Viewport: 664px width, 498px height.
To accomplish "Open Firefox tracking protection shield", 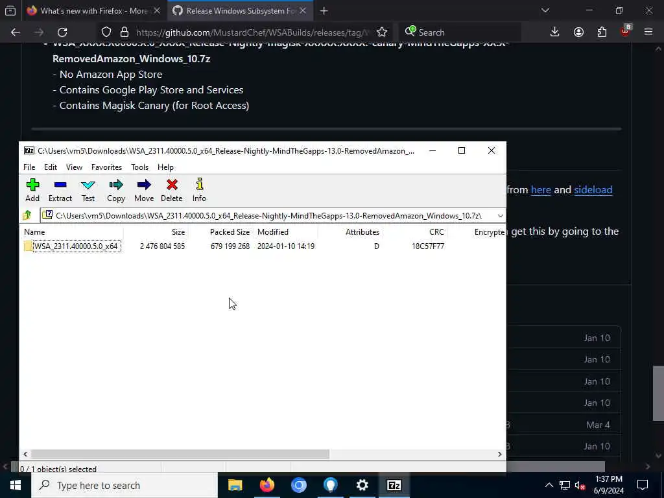I will 106,32.
